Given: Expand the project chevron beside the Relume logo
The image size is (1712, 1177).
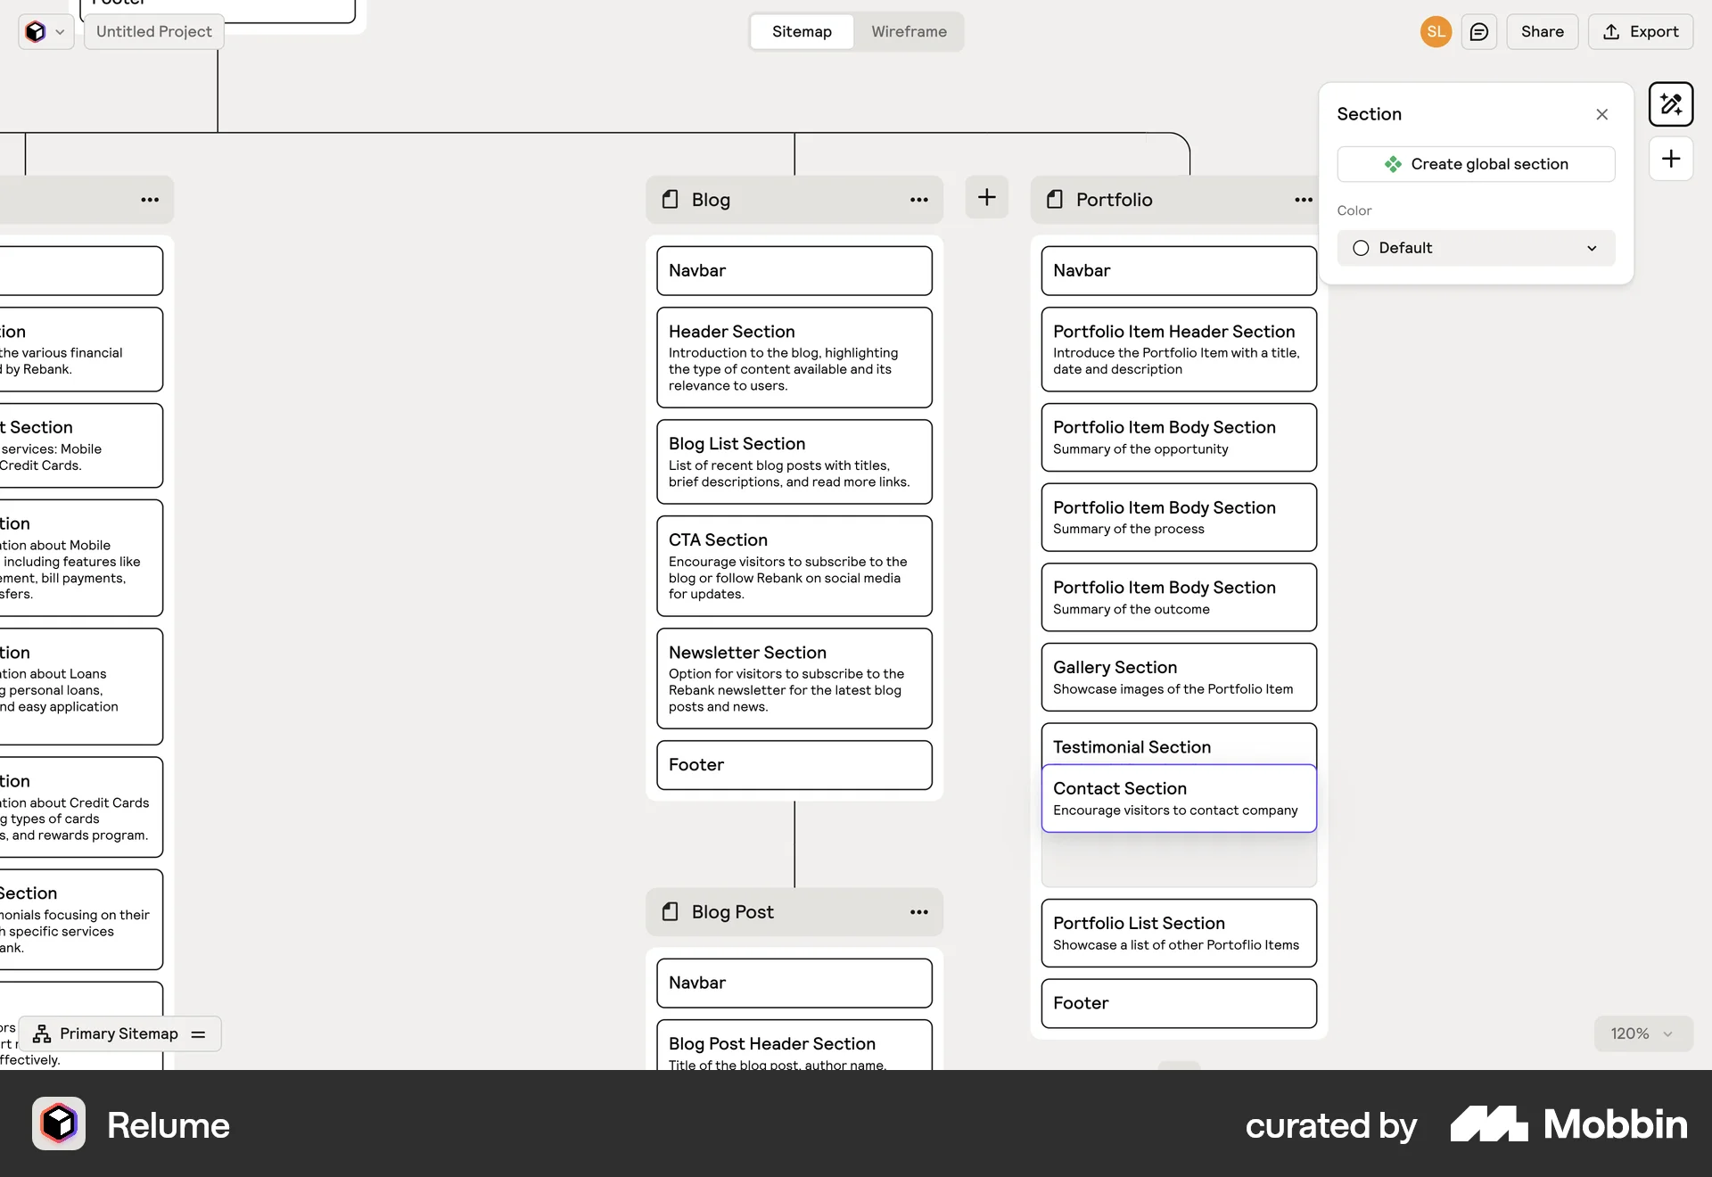Looking at the screenshot, I should click(x=61, y=31).
